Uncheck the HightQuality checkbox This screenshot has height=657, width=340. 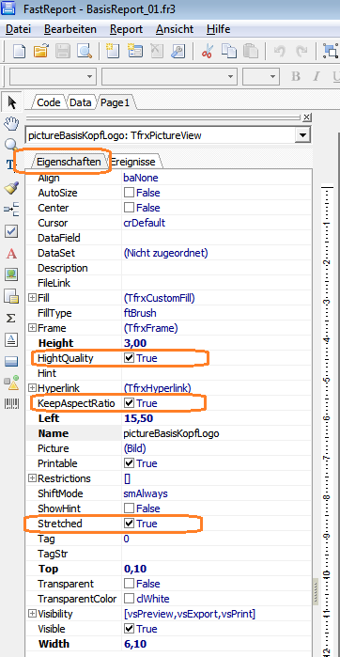tap(129, 358)
